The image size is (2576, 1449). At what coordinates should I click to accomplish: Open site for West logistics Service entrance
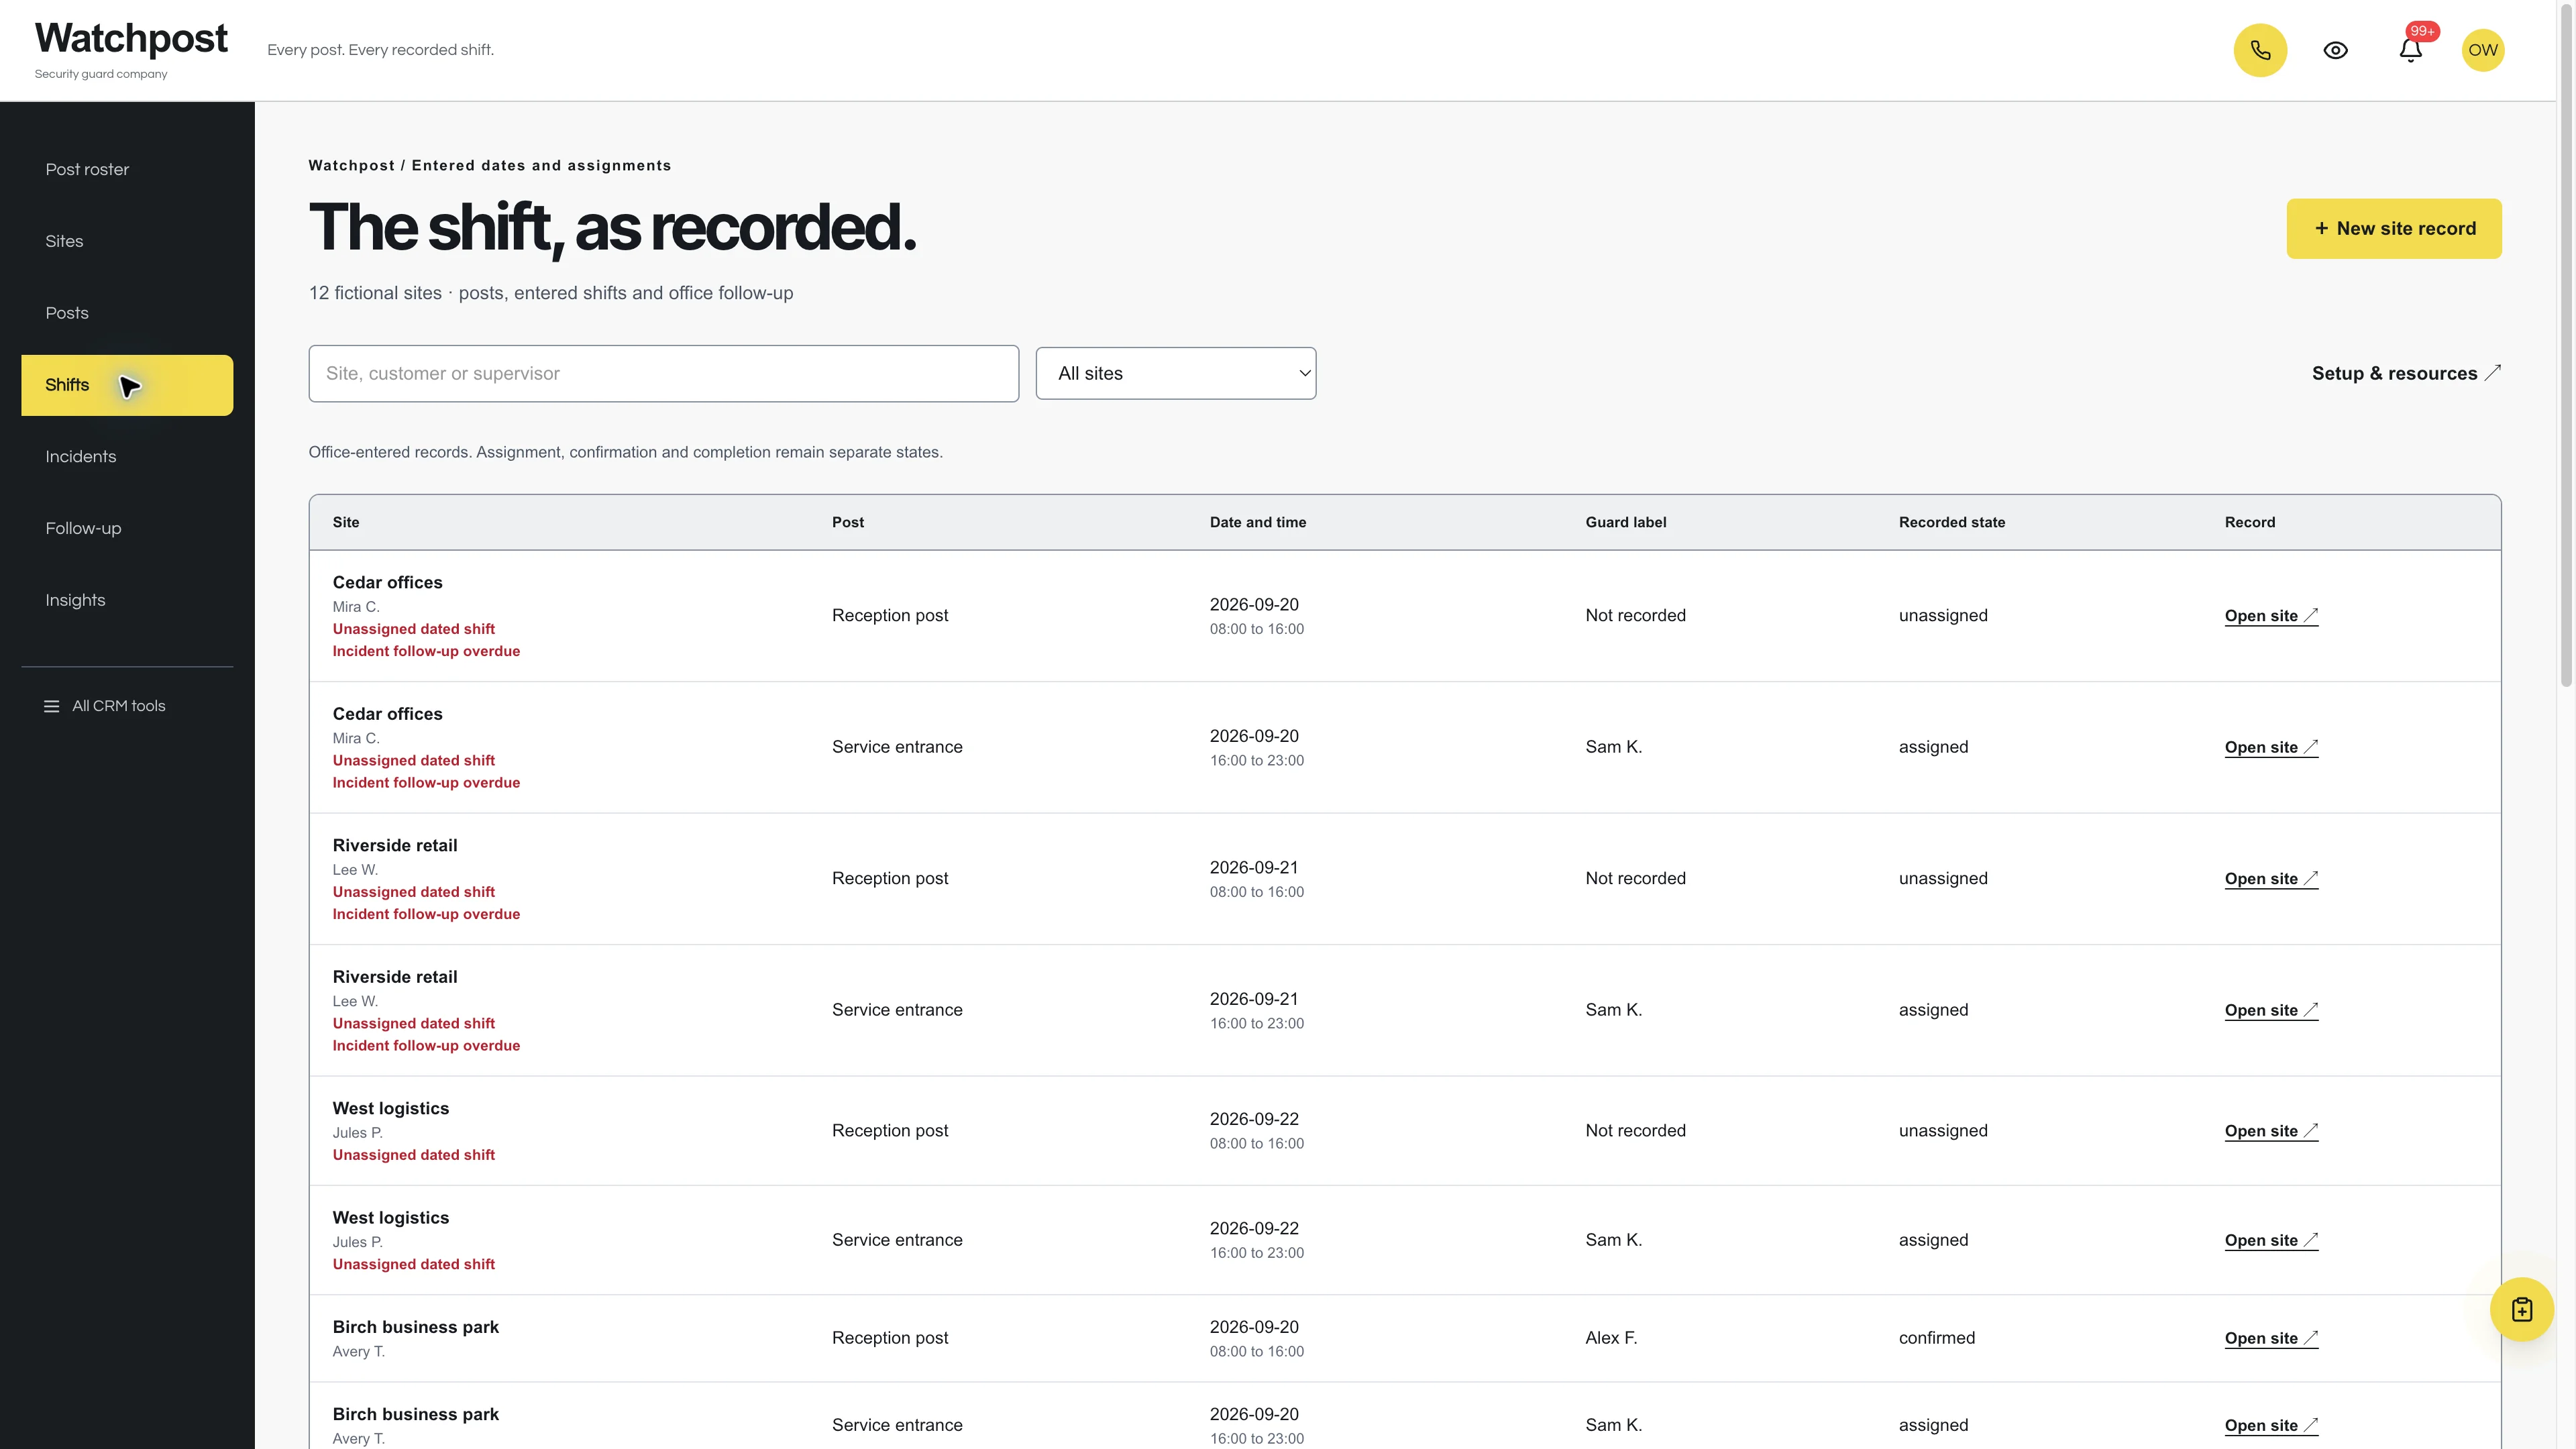click(x=2271, y=1241)
